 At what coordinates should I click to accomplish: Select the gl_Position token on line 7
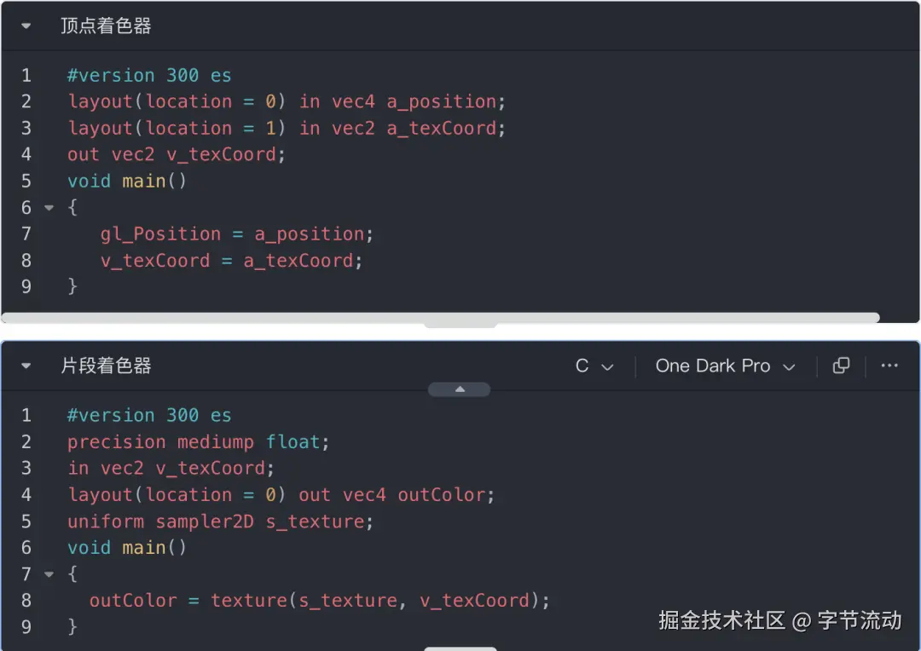tap(160, 233)
